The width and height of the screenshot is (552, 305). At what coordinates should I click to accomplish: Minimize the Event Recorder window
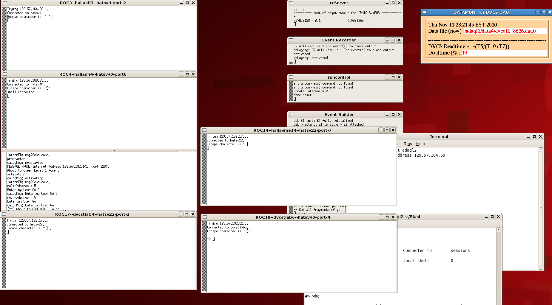pos(387,40)
